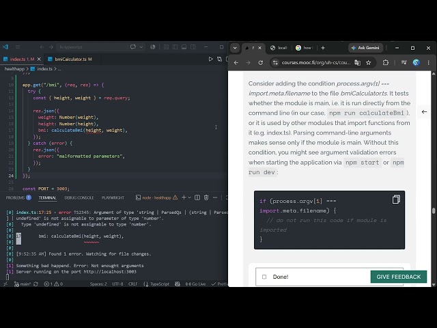The height and width of the screenshot is (328, 437).
Task: Run the file with the play icon
Action: (x=211, y=59)
